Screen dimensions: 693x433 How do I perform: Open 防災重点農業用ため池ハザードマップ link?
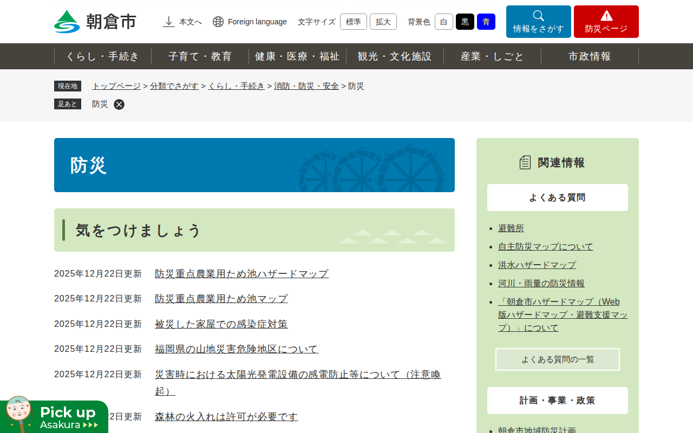click(x=241, y=274)
